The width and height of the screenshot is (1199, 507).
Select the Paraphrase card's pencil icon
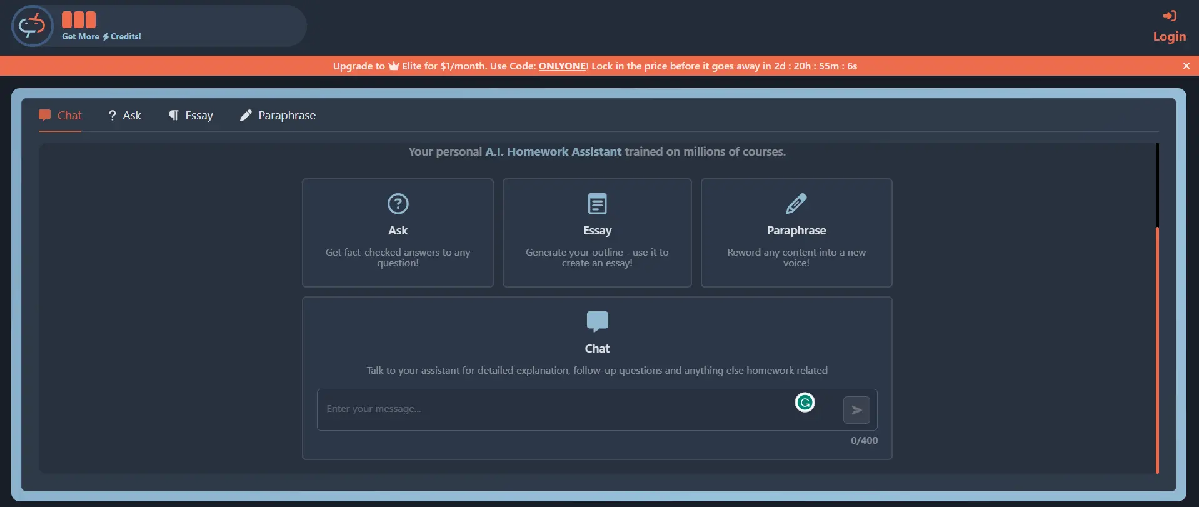click(x=796, y=204)
